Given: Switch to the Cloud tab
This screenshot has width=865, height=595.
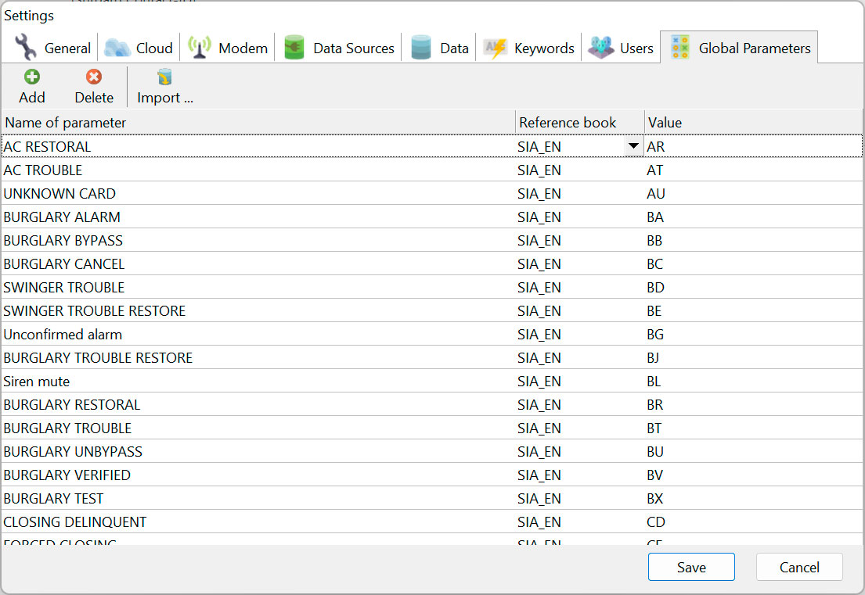Looking at the screenshot, I should pos(139,48).
